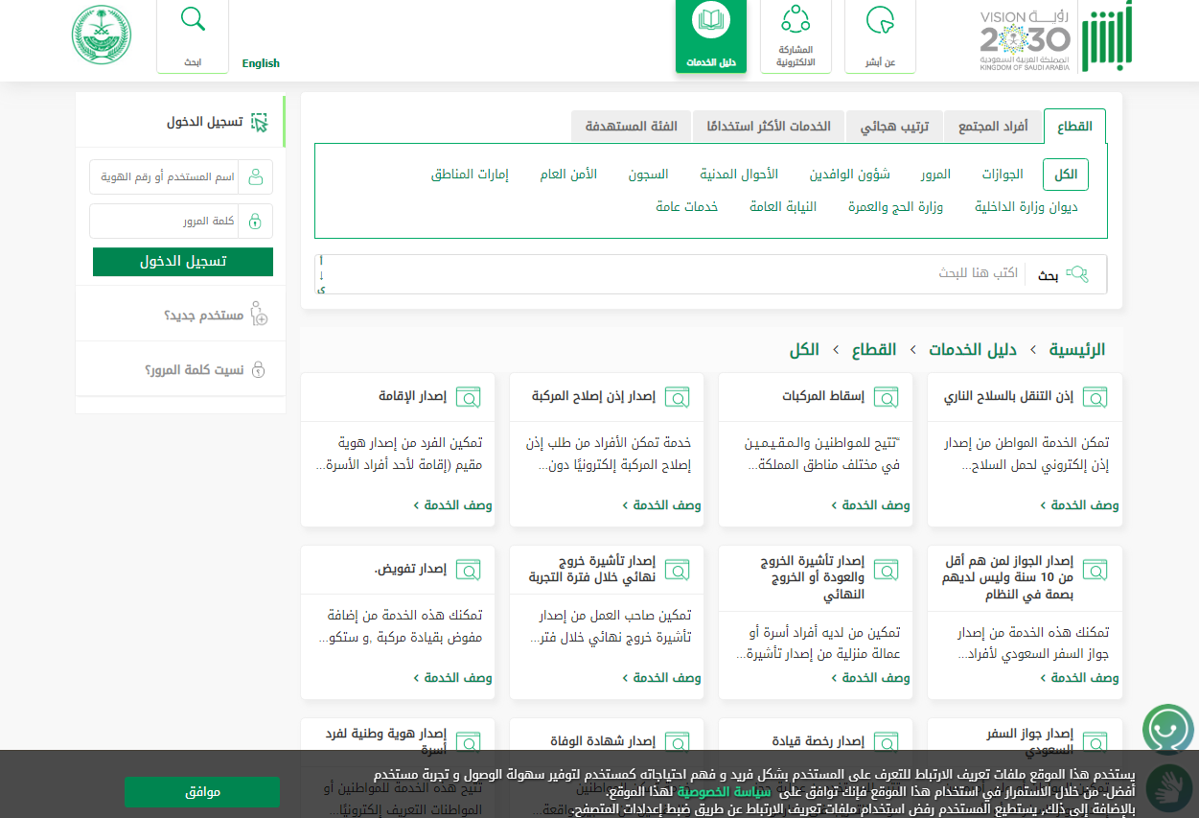Click the Absher logo in the header

tap(1105, 36)
